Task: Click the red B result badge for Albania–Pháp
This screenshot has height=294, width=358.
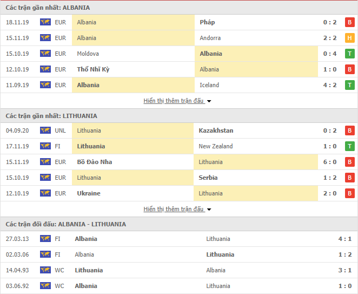Action: (349, 22)
